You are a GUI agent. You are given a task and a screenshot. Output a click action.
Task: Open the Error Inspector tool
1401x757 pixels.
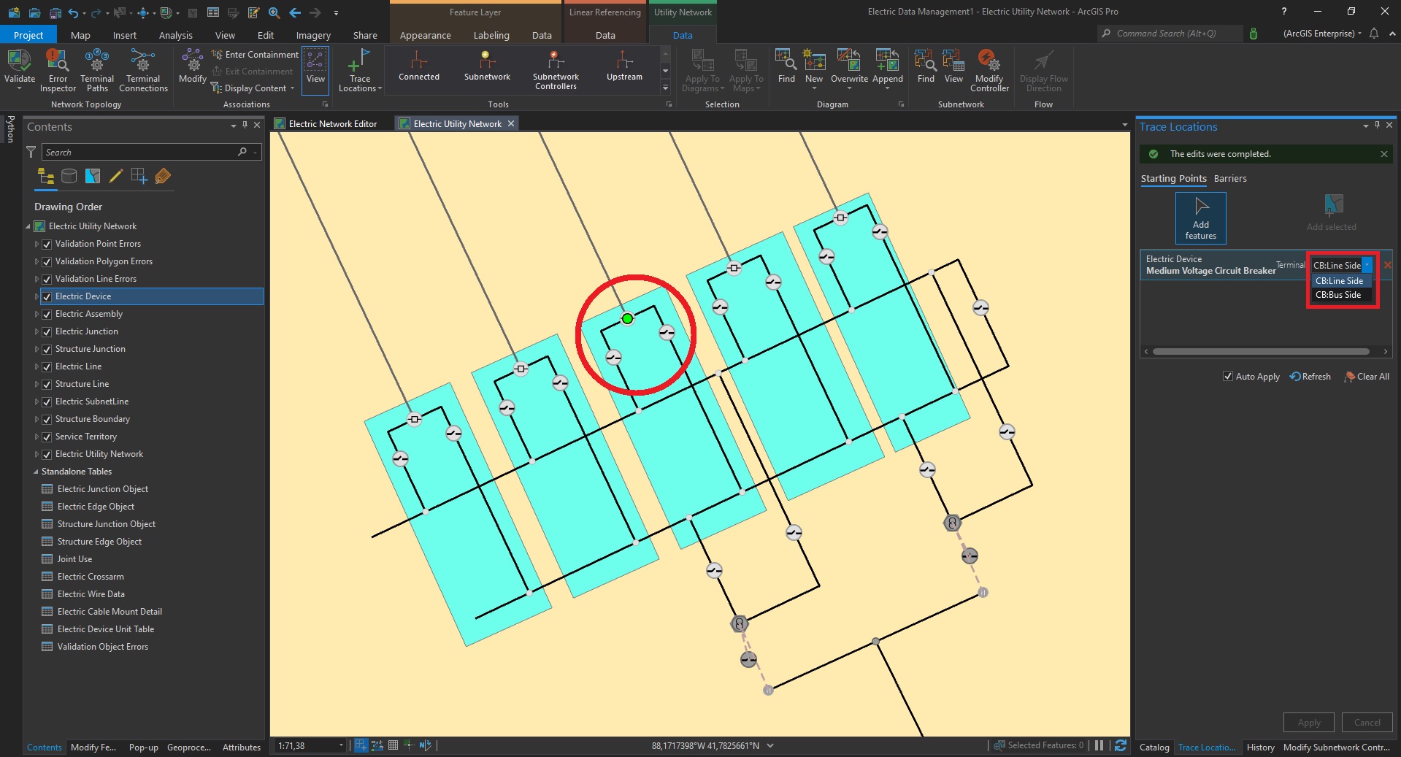click(58, 70)
